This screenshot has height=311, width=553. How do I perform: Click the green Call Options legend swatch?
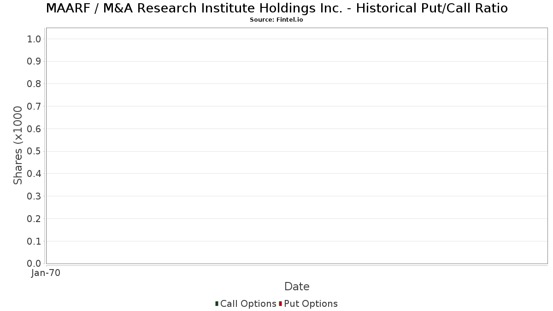tap(217, 304)
